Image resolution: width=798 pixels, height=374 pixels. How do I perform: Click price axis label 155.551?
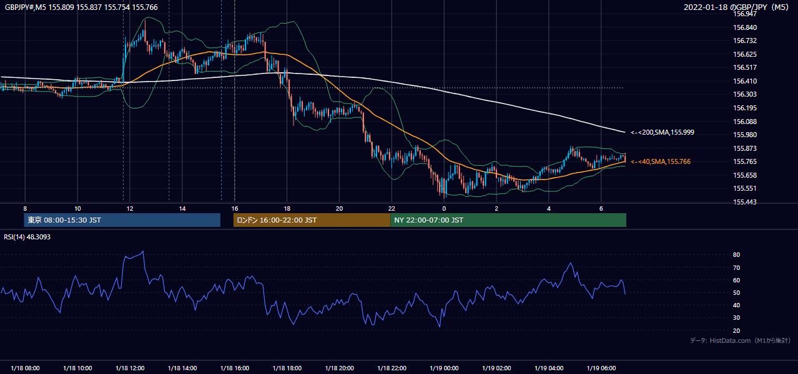(x=744, y=188)
